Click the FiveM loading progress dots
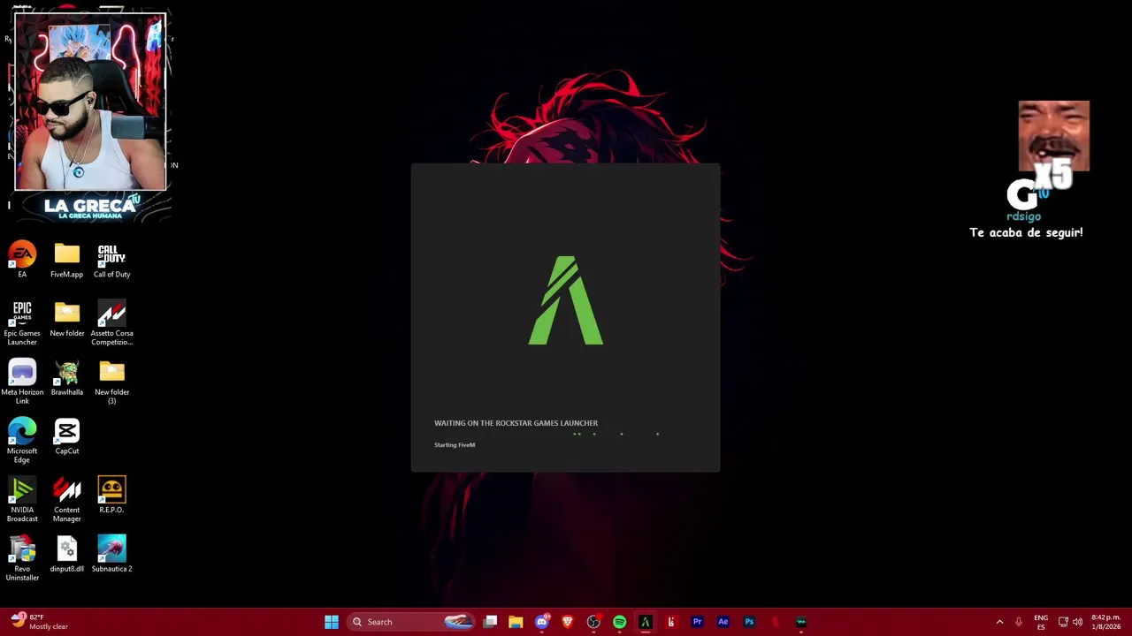The height and width of the screenshot is (636, 1132). click(616, 434)
